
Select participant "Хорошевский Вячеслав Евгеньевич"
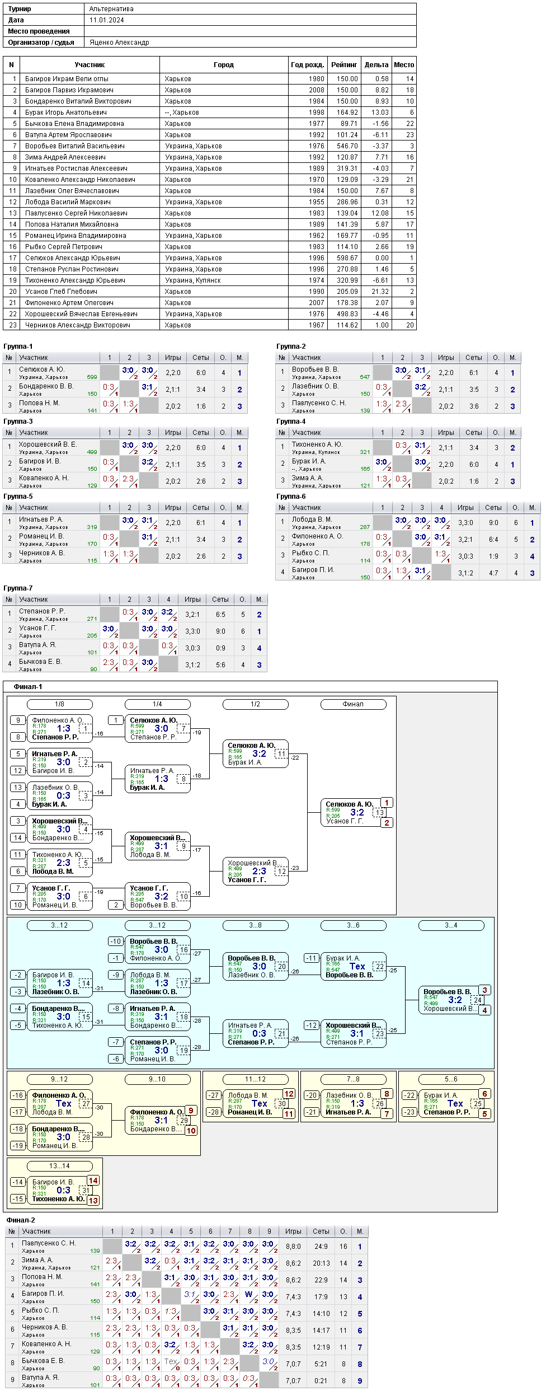[81, 314]
